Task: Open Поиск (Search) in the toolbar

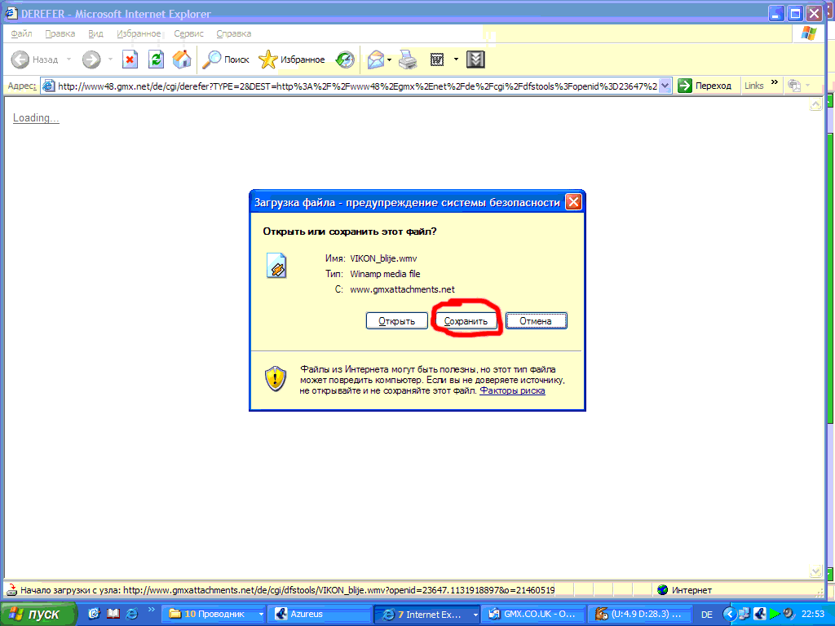Action: click(x=226, y=60)
